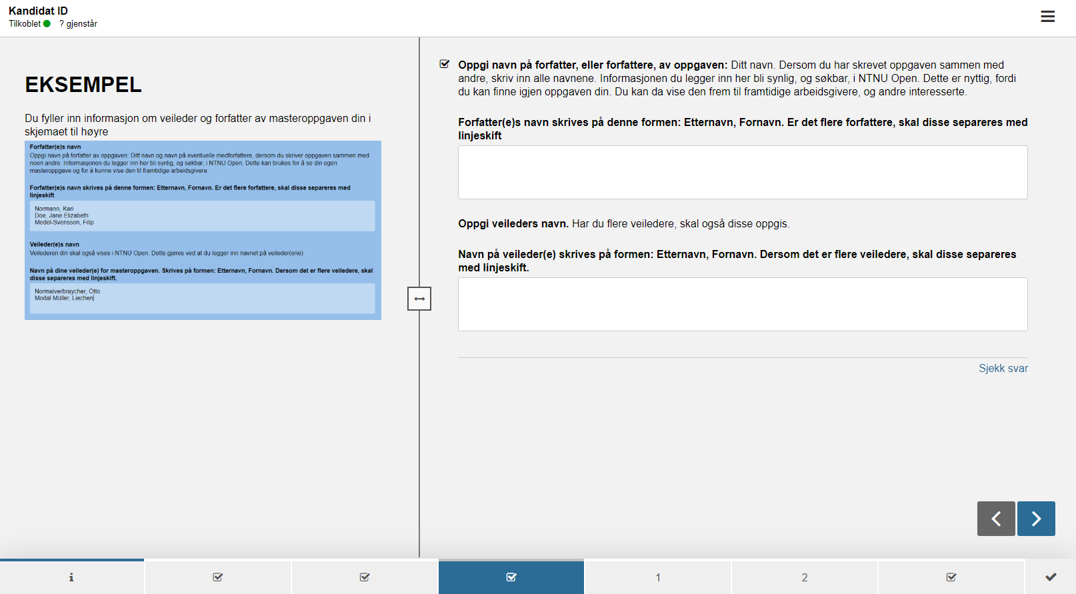Click the Sjekk svar link
Screen dimensions: 1076x594
[1003, 369]
